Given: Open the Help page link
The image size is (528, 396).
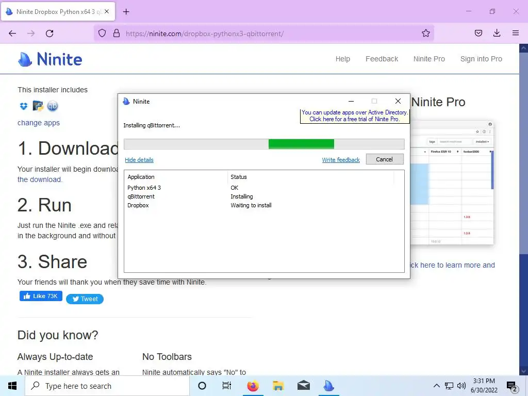Looking at the screenshot, I should (343, 59).
